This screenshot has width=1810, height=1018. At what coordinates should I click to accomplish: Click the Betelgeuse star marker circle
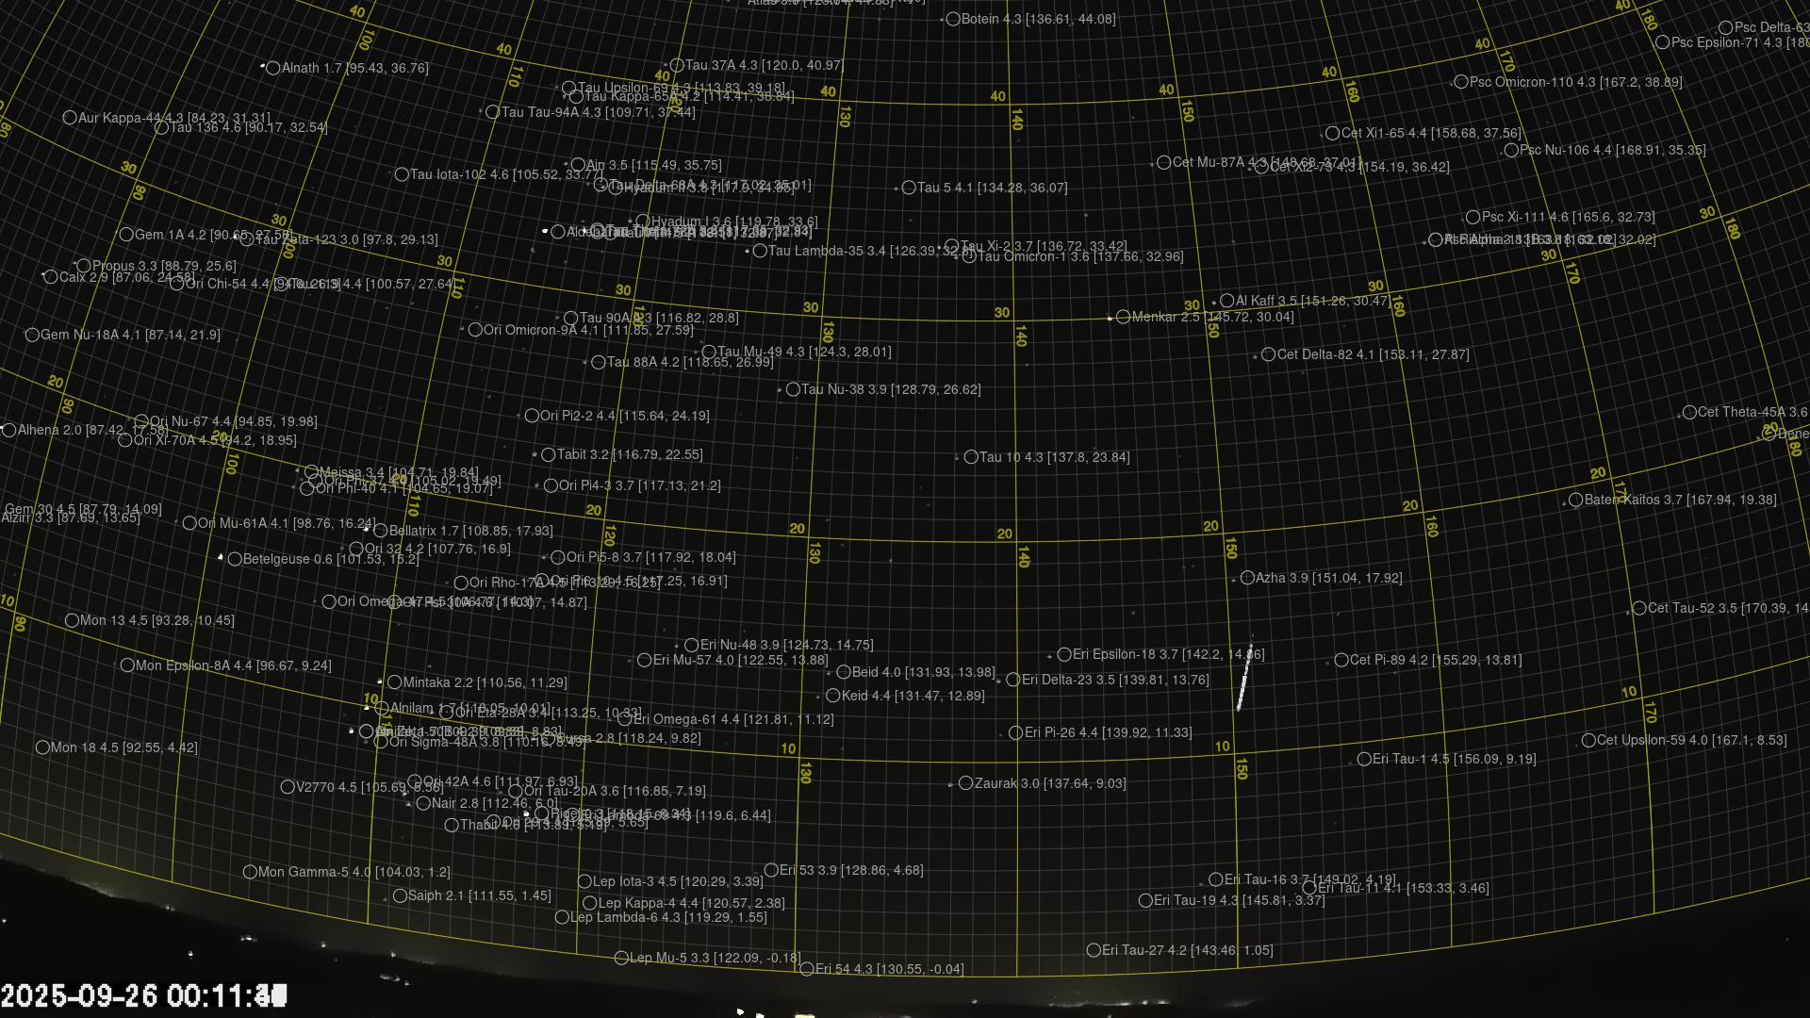pyautogui.click(x=235, y=559)
